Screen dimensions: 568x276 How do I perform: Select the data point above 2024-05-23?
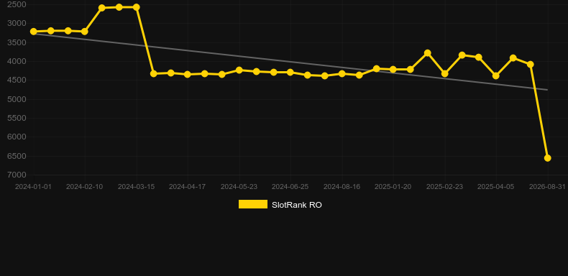(239, 70)
